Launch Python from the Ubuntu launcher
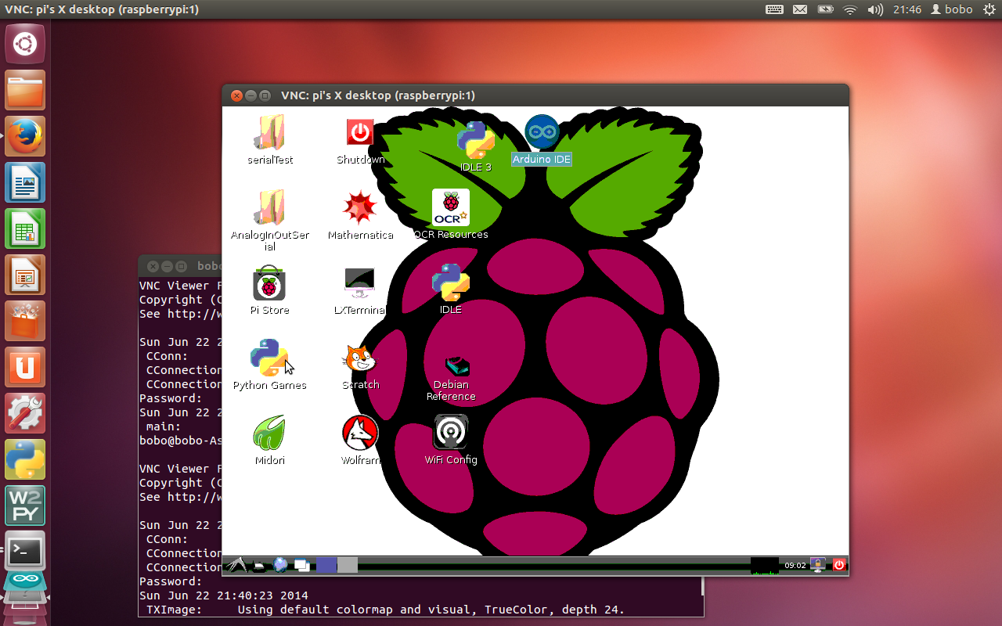Viewport: 1002px width, 626px height. [x=25, y=459]
